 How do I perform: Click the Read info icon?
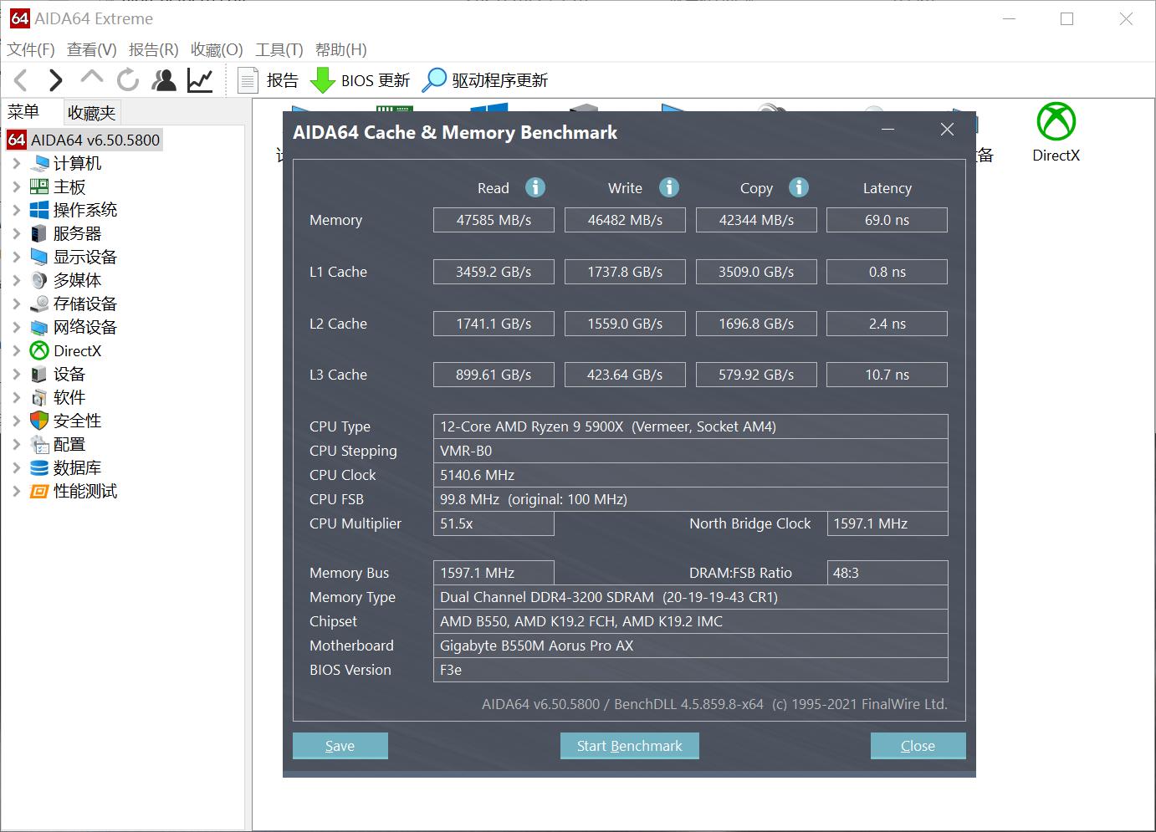pos(535,187)
